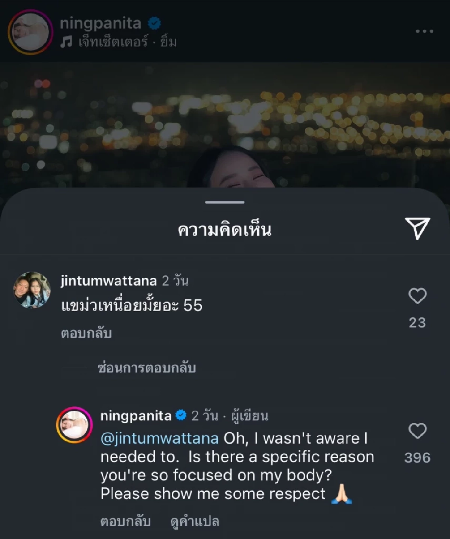This screenshot has height=539, width=450.
Task: Collapse replies with ซ่อนการตอบกลับ
Action: [x=147, y=368]
